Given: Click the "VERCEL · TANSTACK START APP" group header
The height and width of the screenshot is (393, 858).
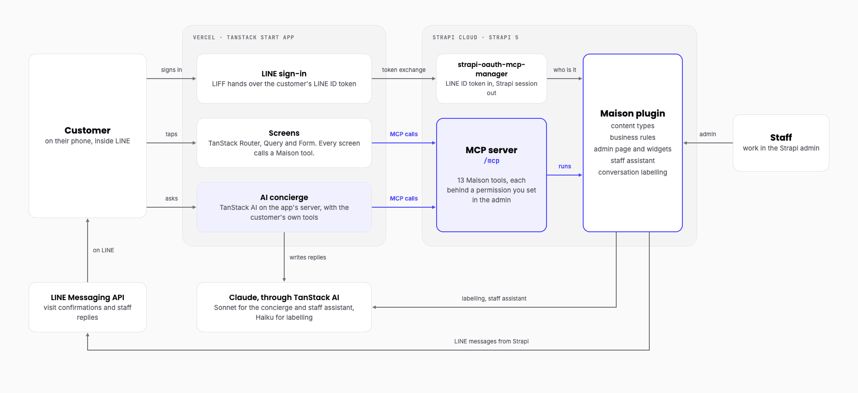Looking at the screenshot, I should click(244, 38).
